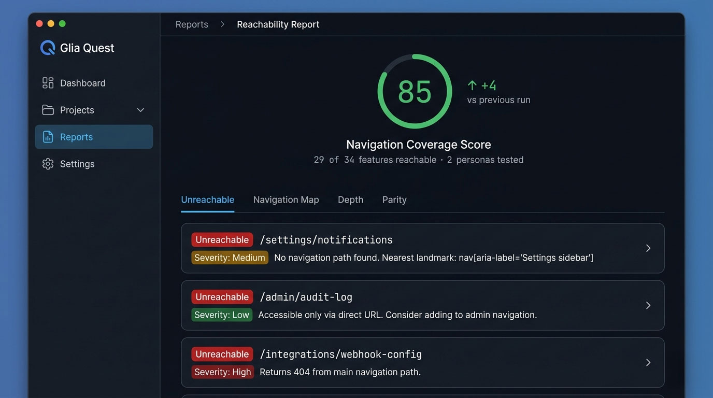Image resolution: width=713 pixels, height=398 pixels.
Task: Expand the /admin/audit-log row chevron
Action: (x=648, y=305)
